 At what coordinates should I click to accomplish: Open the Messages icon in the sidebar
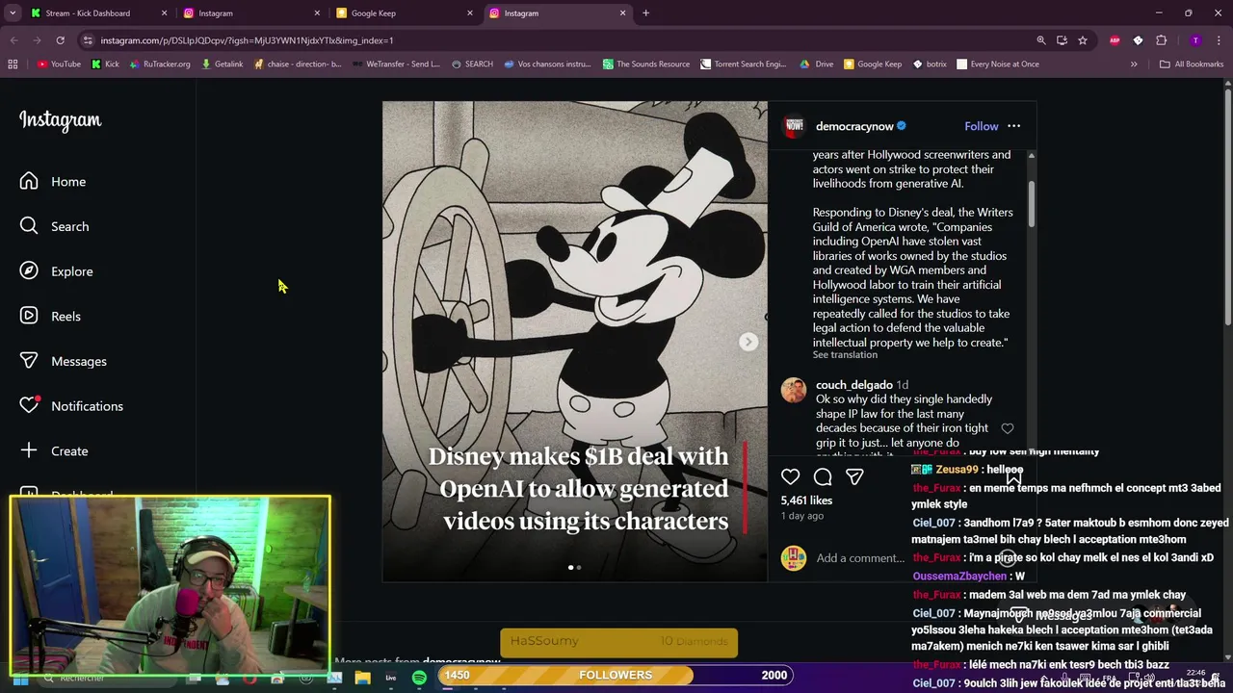[29, 361]
